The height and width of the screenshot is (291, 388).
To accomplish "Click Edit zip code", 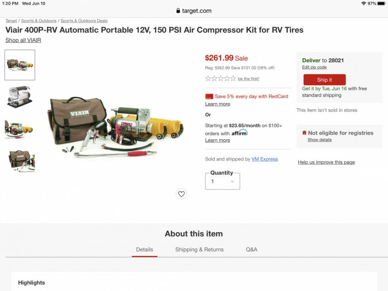I will click(x=314, y=67).
